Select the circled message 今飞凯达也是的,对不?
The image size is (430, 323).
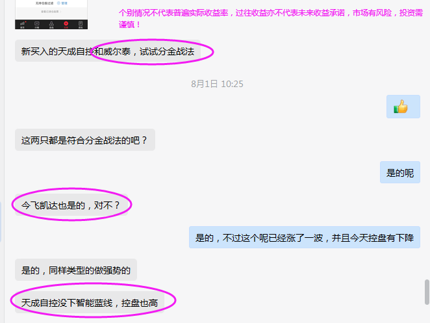[x=71, y=205]
